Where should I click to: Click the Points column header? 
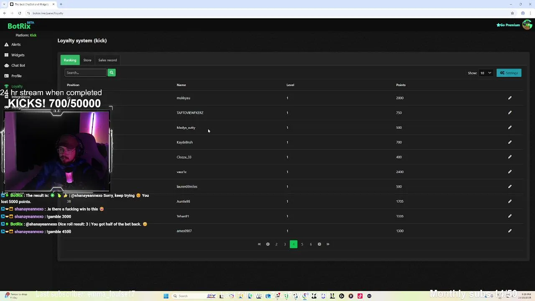[401, 85]
